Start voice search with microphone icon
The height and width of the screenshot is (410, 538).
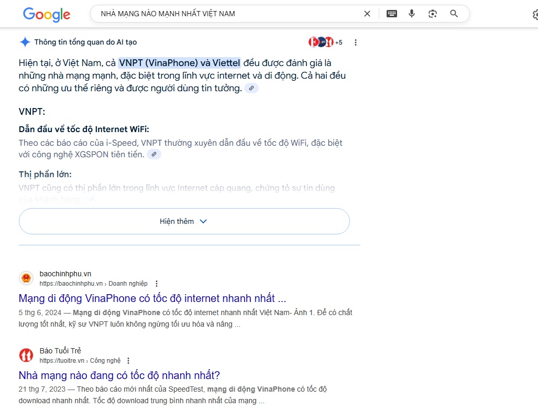[412, 14]
